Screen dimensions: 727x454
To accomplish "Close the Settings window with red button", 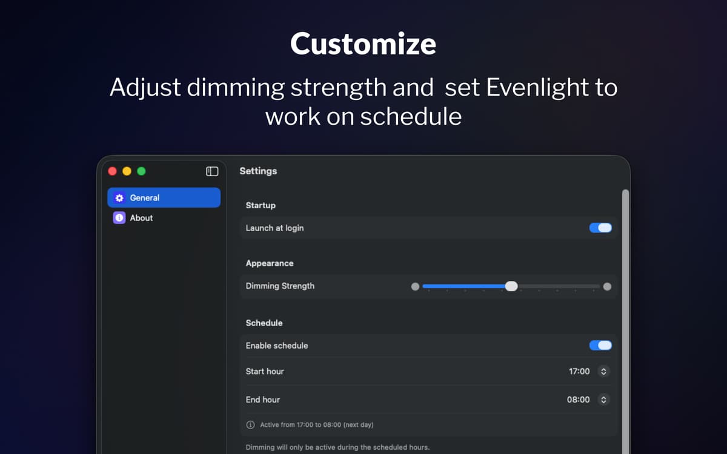I will [x=112, y=171].
